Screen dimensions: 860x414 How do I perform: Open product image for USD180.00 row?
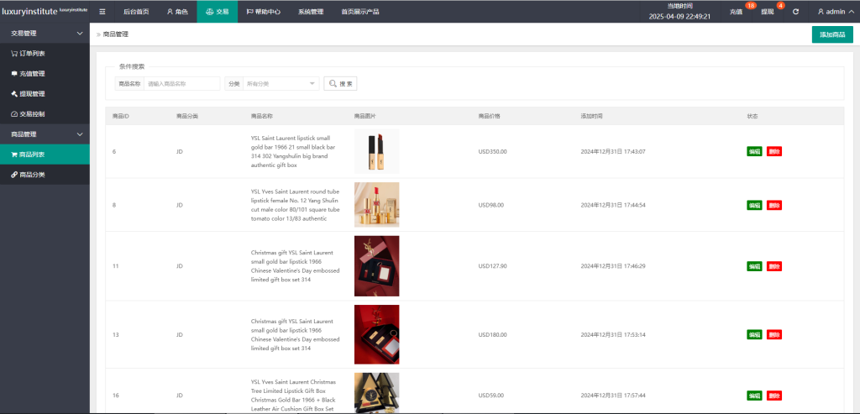(x=377, y=334)
